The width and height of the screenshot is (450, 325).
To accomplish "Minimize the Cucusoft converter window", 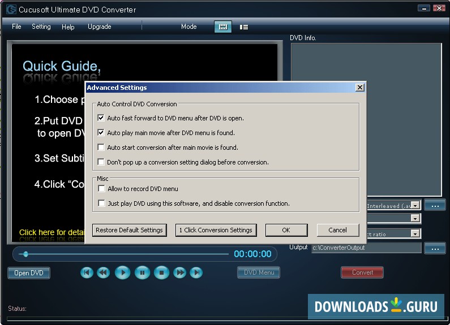I will coord(424,8).
